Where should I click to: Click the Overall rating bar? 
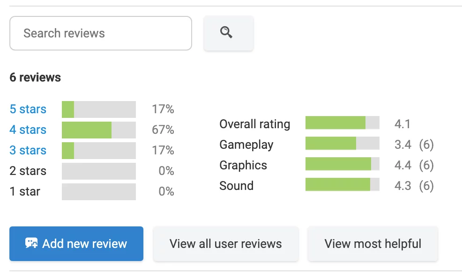(x=342, y=123)
